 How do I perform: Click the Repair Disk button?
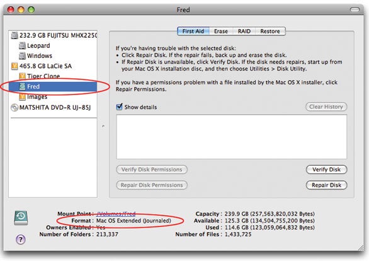point(326,185)
